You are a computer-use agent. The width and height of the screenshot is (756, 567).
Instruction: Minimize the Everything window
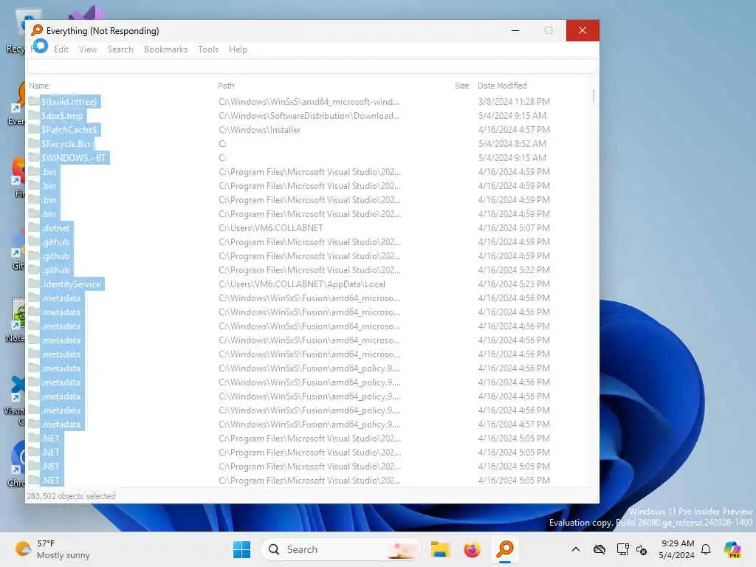click(515, 30)
